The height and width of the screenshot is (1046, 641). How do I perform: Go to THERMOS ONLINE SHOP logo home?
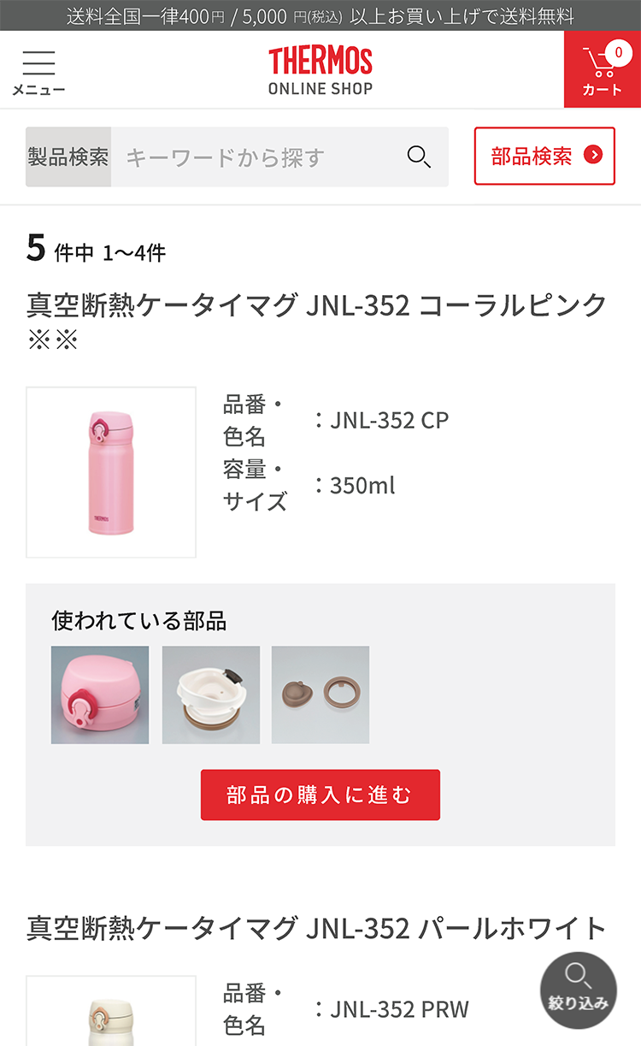click(x=320, y=71)
